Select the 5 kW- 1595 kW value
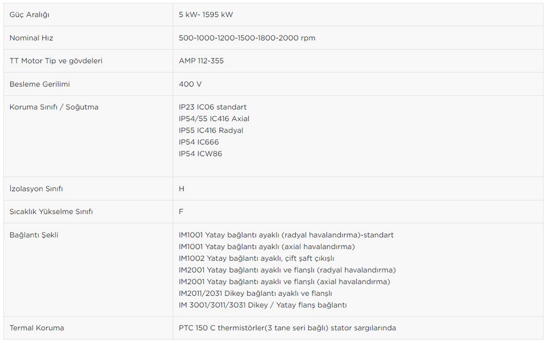Viewport: 547px width, 343px height. click(206, 15)
